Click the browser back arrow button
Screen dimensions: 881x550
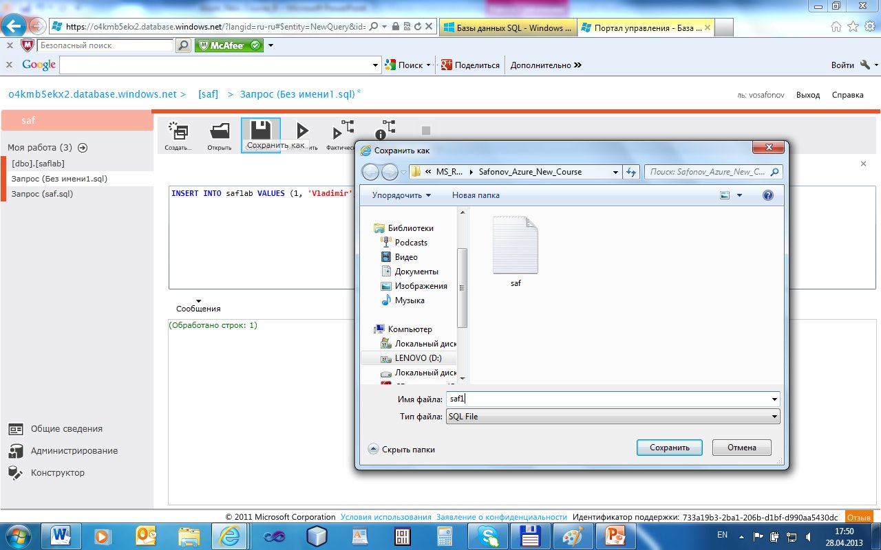coord(14,26)
